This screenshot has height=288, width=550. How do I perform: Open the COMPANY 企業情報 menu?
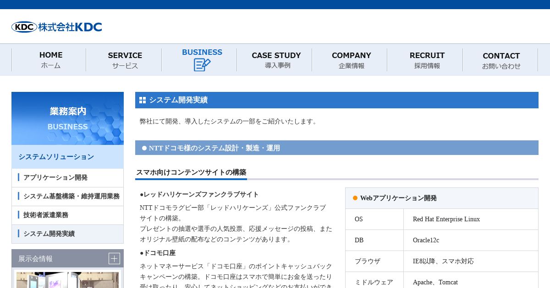point(350,60)
